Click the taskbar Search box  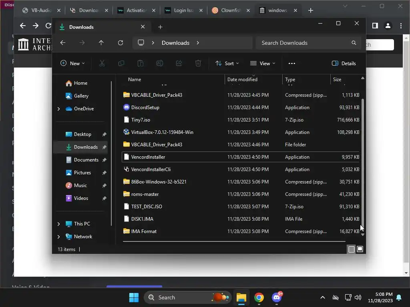click(187, 297)
